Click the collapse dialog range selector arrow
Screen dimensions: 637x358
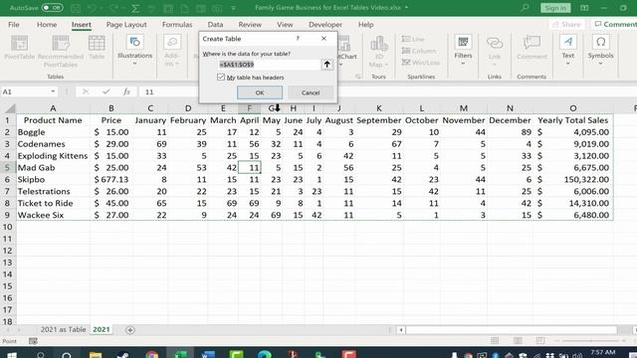pos(327,65)
